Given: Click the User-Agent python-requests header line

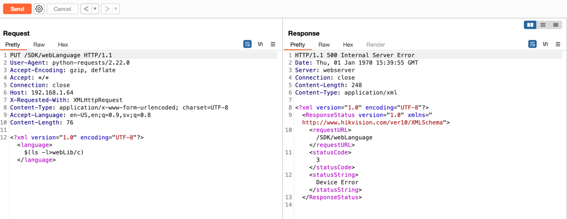Looking at the screenshot, I should [x=70, y=62].
